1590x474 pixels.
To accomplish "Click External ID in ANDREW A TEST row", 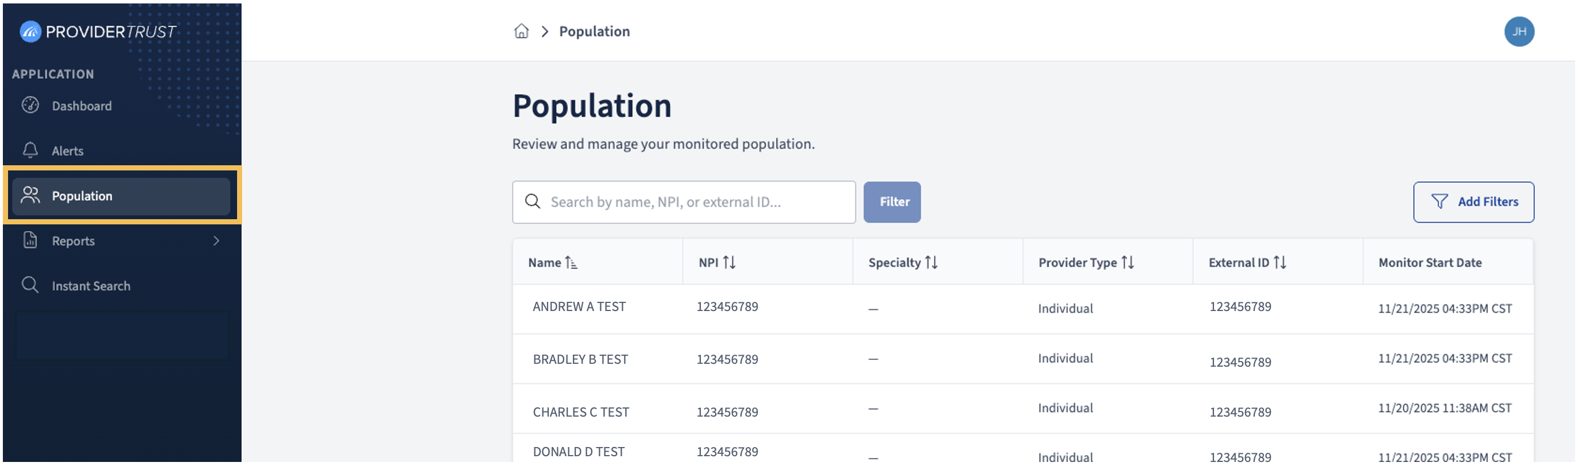I will (1240, 307).
